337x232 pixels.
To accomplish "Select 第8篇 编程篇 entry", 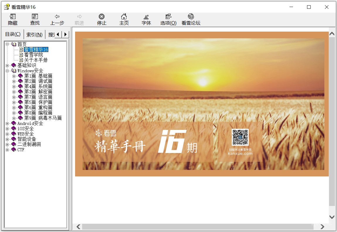I will pyautogui.click(x=38, y=113).
